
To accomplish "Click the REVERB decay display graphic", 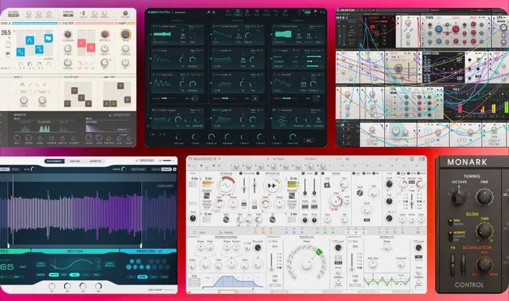I will 94,128.
